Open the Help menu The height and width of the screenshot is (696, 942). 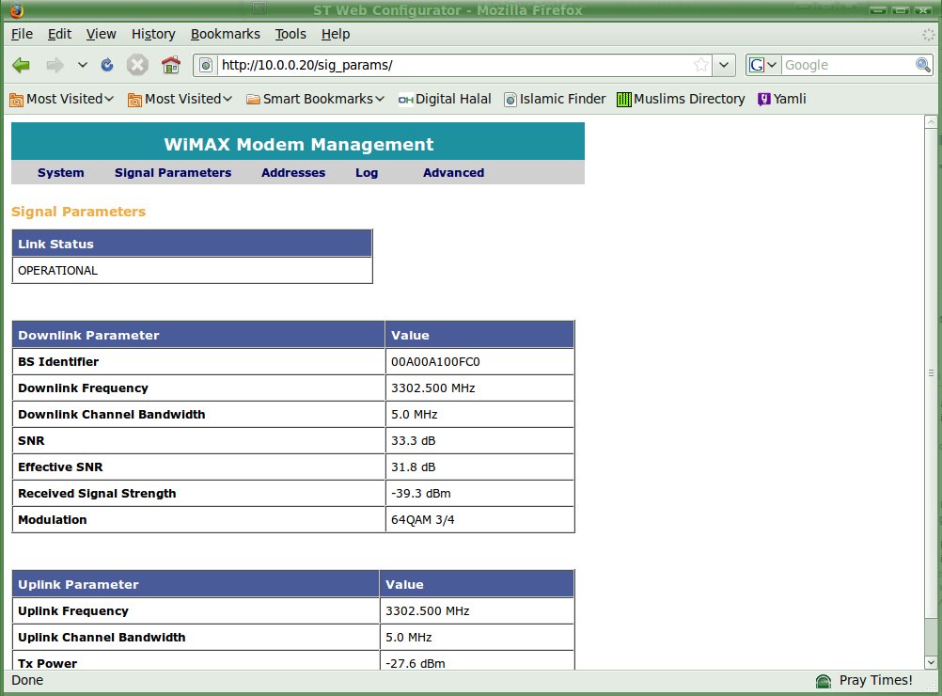point(336,34)
